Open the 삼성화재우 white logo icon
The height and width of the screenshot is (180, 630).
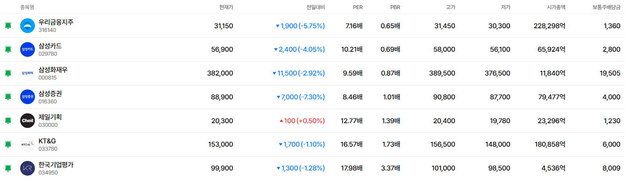point(28,73)
